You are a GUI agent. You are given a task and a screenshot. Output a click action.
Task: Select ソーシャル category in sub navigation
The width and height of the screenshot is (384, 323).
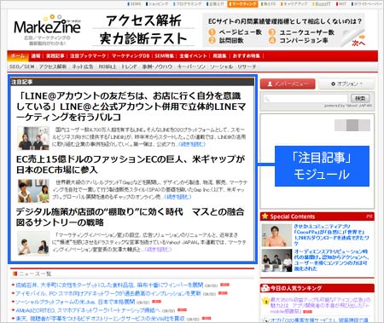tap(221, 66)
